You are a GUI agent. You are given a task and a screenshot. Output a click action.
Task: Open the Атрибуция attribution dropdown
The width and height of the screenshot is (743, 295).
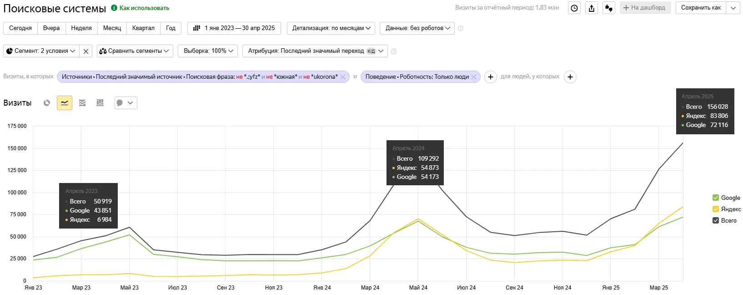tap(315, 51)
